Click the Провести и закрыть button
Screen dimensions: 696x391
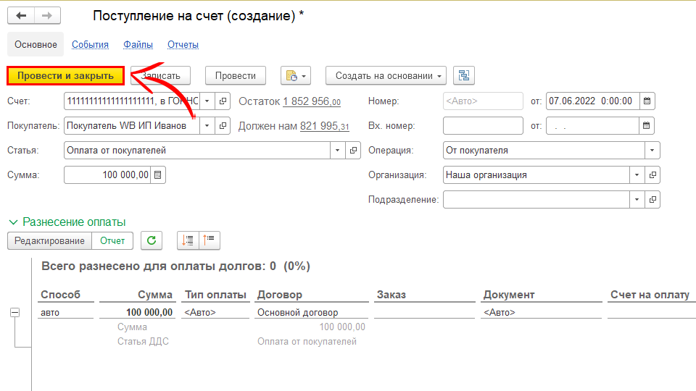[66, 75]
